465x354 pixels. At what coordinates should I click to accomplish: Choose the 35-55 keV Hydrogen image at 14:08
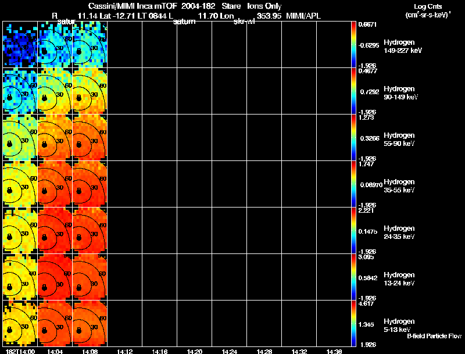coord(90,184)
